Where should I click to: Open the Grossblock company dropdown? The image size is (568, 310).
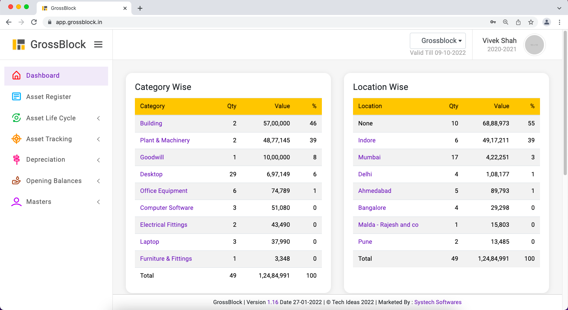click(x=437, y=41)
